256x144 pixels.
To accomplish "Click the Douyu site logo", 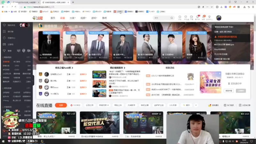I will (38, 18).
